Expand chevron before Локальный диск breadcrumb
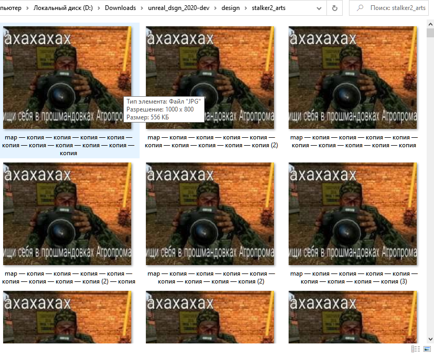434x355 pixels. pyautogui.click(x=27, y=8)
